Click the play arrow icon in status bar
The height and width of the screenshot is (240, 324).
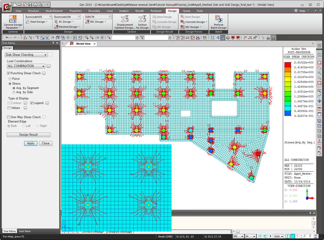(x=271, y=236)
